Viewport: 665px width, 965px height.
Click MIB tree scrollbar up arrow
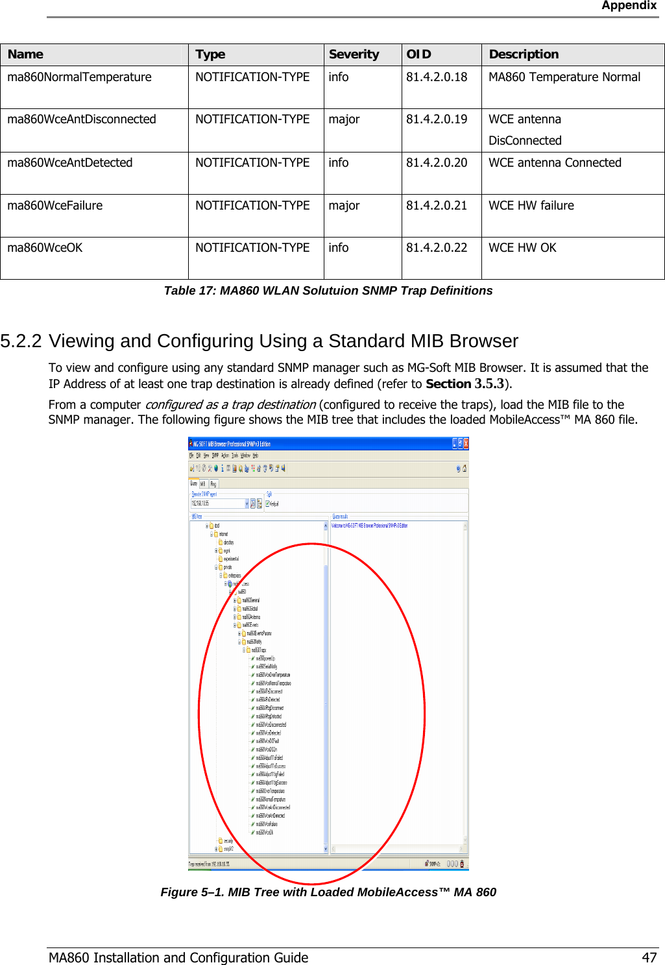(326, 526)
